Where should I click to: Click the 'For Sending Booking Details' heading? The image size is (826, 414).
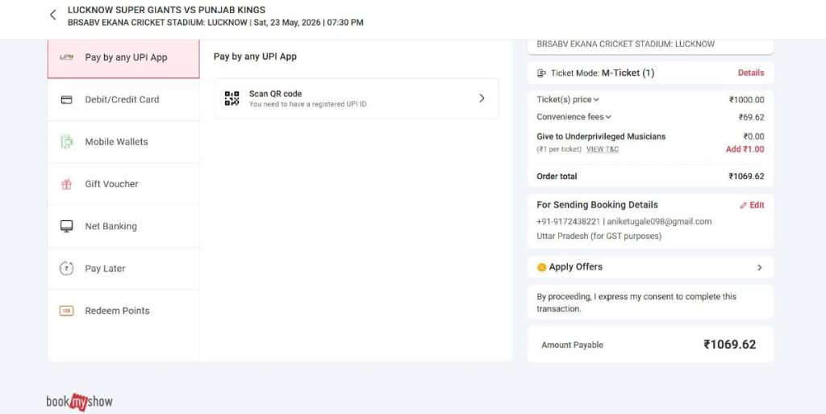tap(598, 205)
